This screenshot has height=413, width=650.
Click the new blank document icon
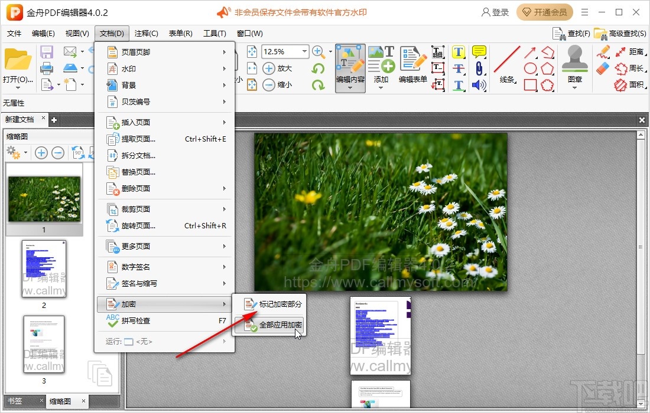pyautogui.click(x=70, y=84)
